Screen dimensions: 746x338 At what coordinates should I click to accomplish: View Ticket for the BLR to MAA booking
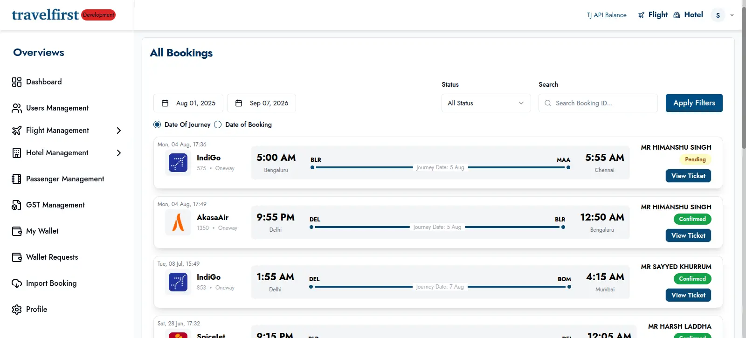point(688,176)
